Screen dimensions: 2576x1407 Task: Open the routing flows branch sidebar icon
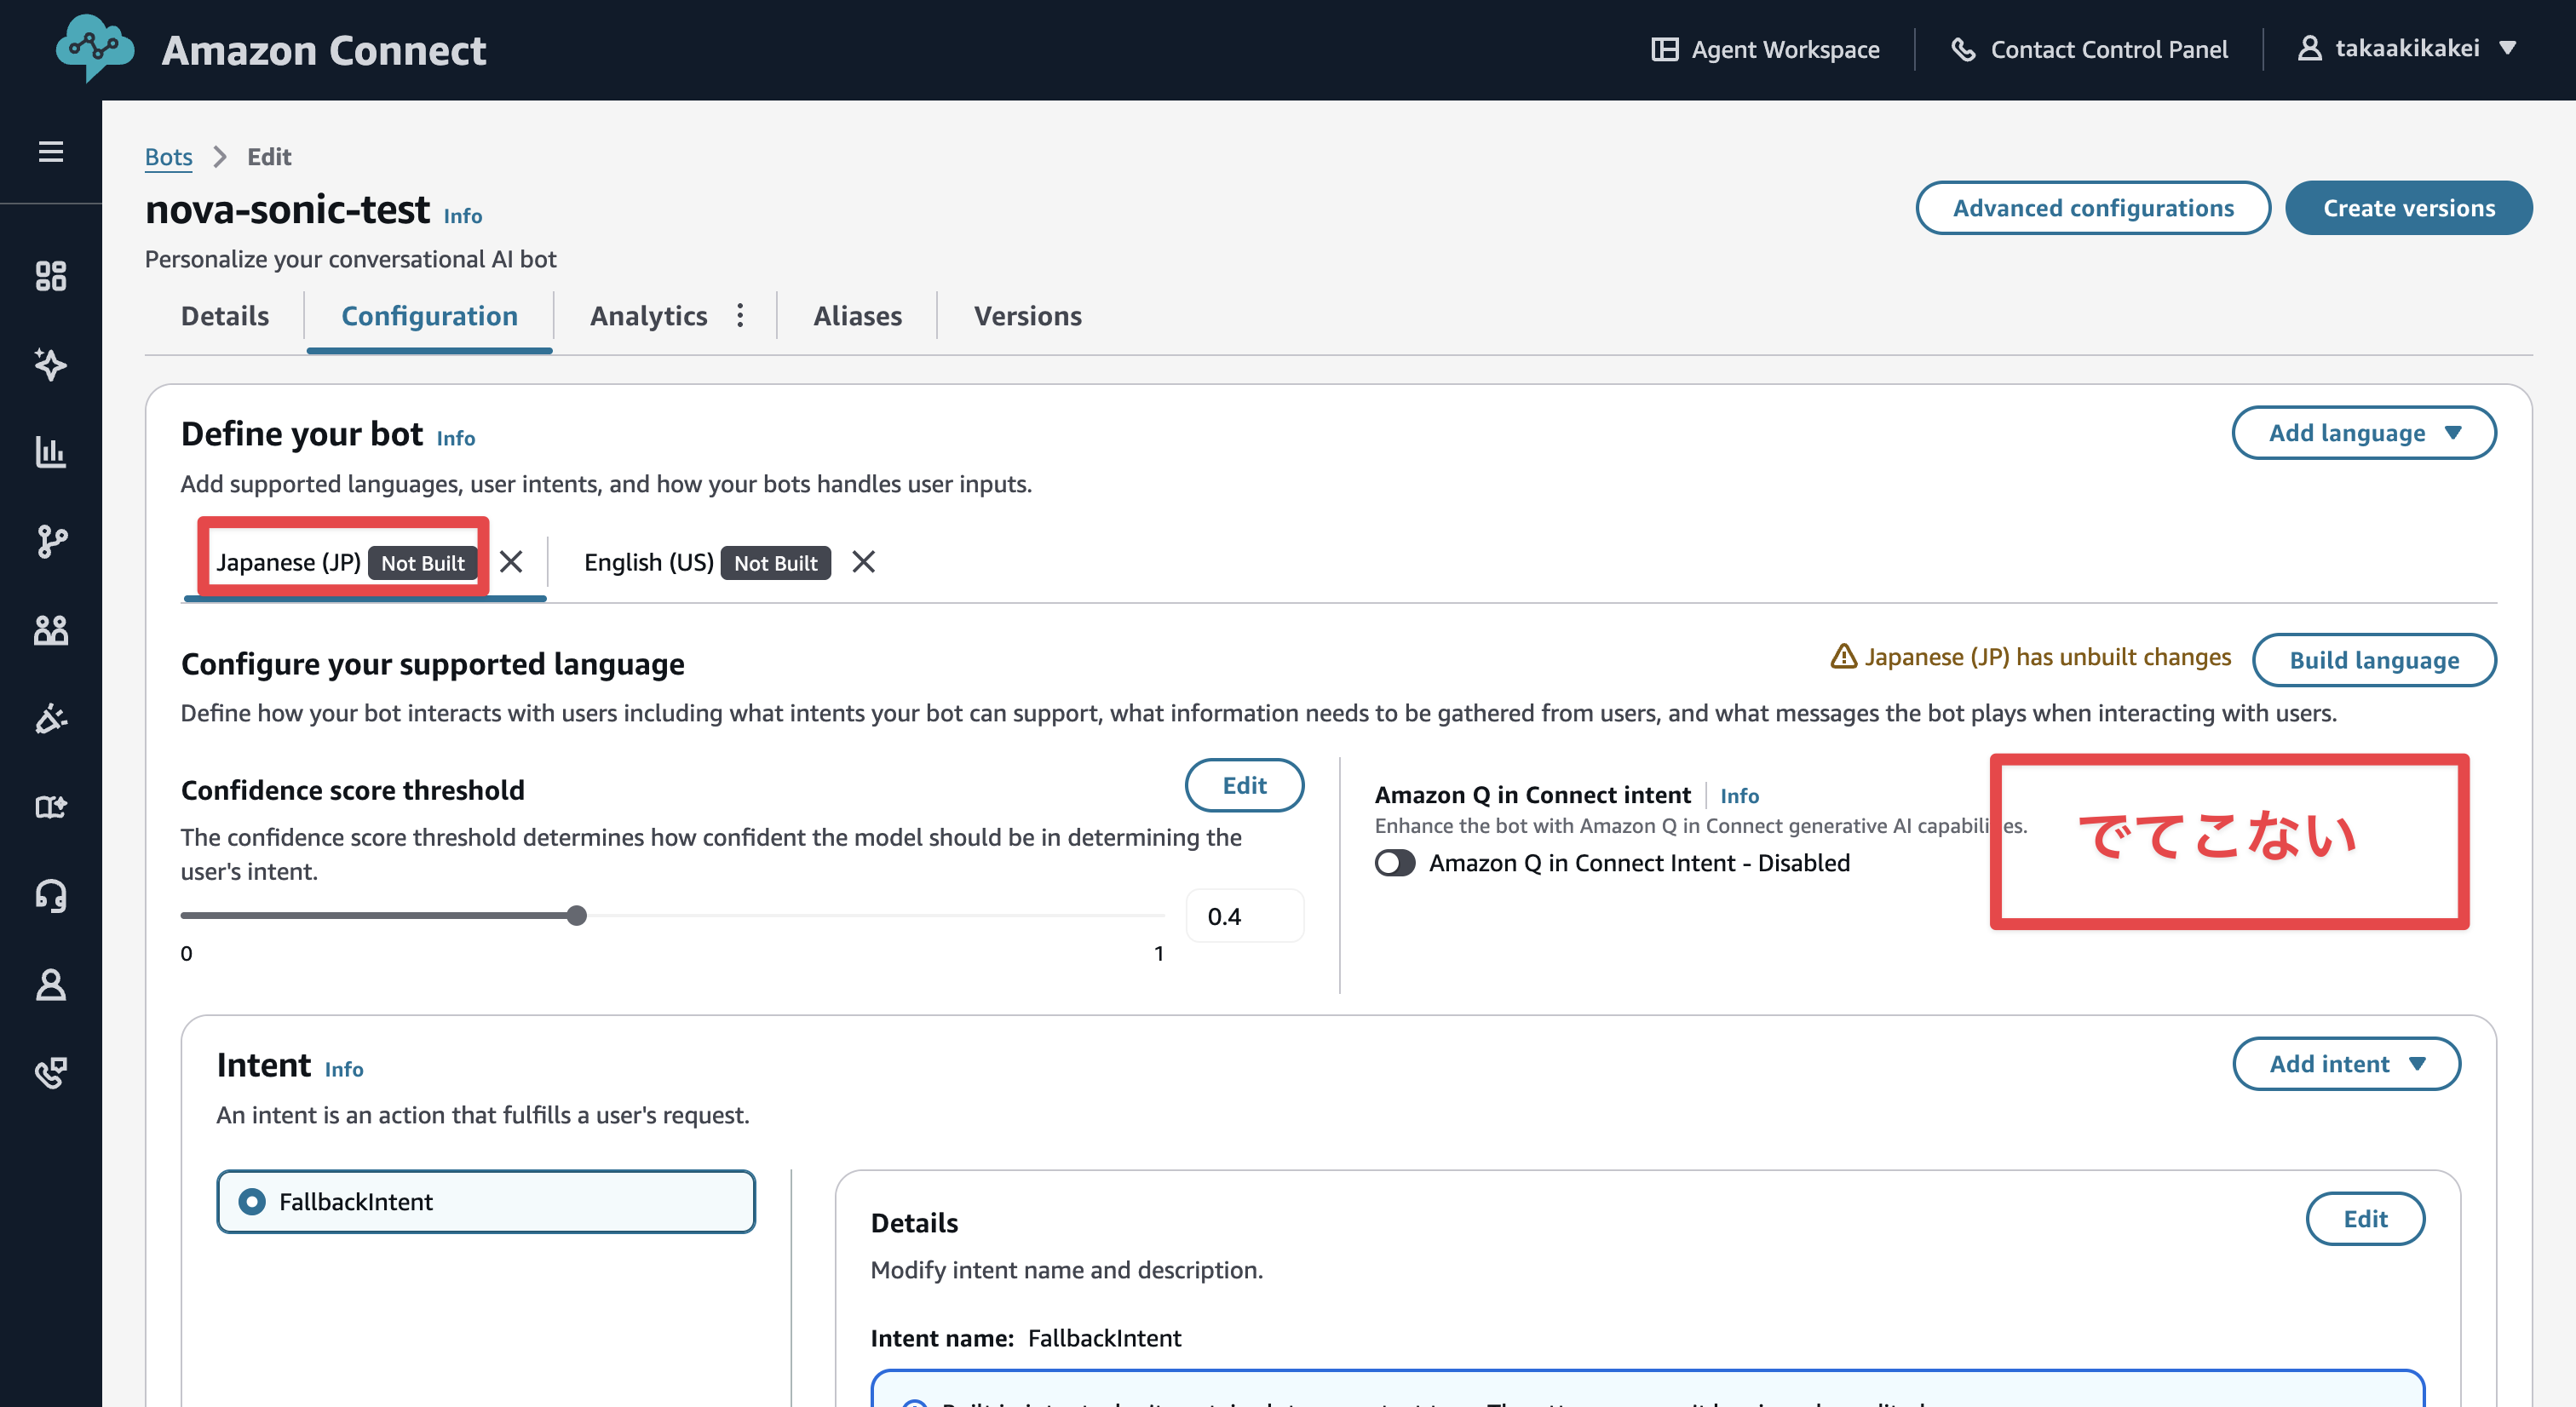click(50, 541)
